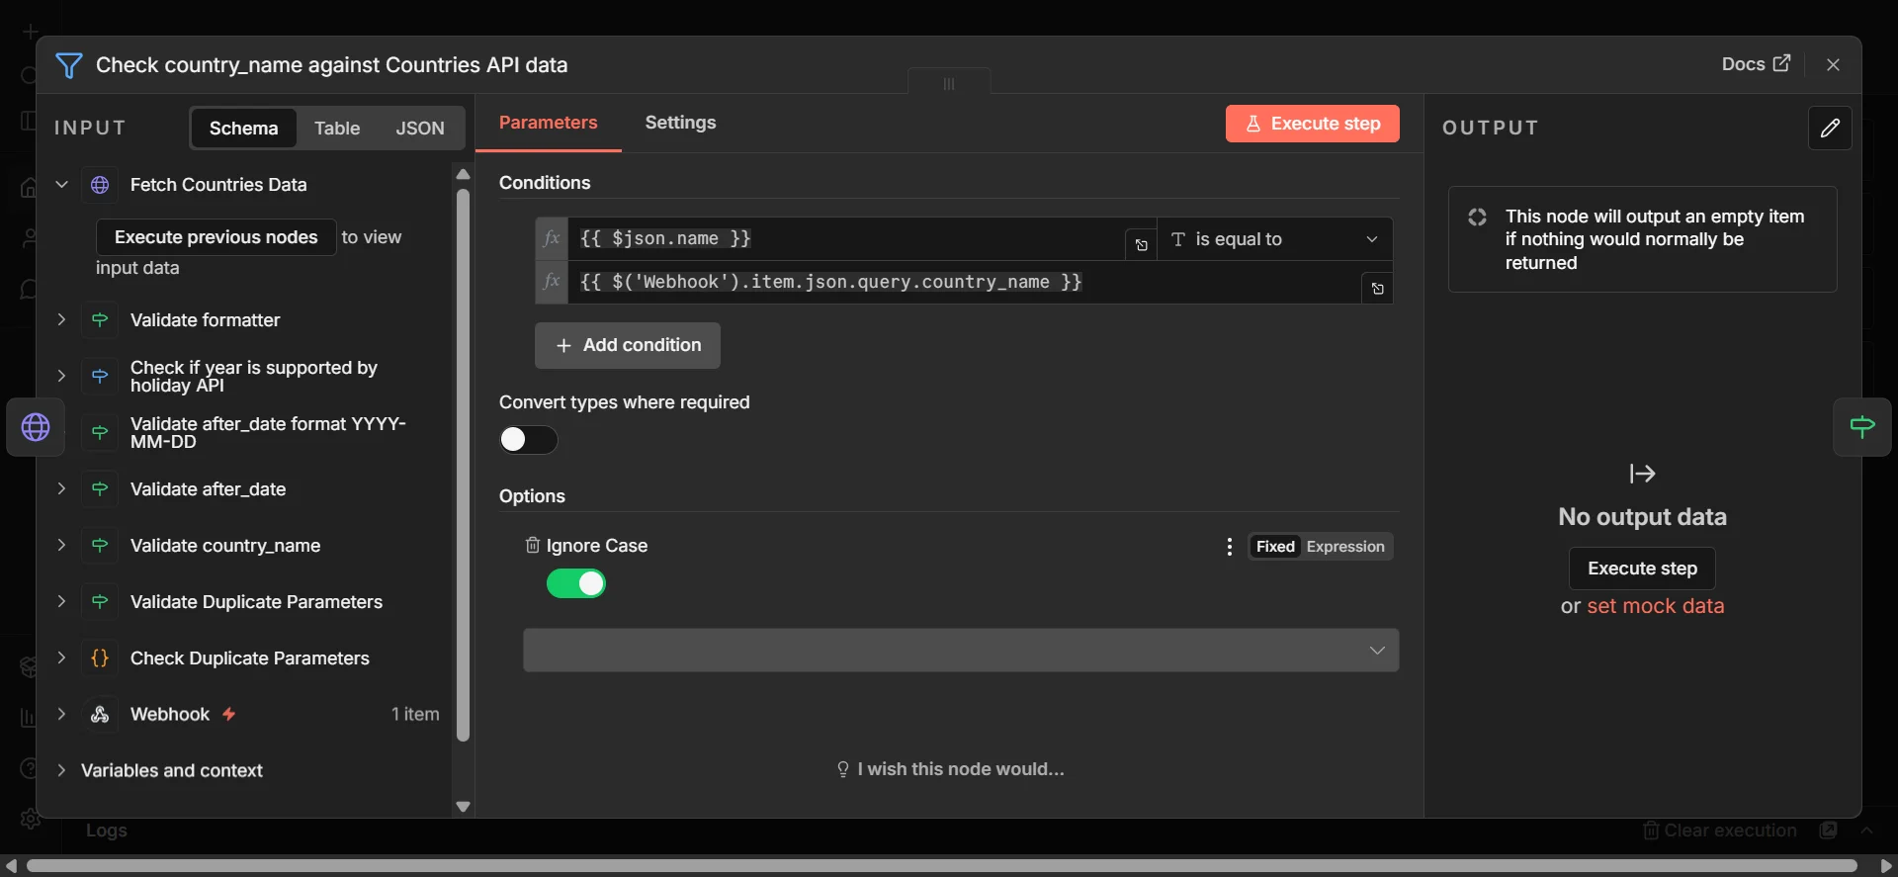Click the Webhook node icon in input list
1898x877 pixels.
(x=100, y=714)
